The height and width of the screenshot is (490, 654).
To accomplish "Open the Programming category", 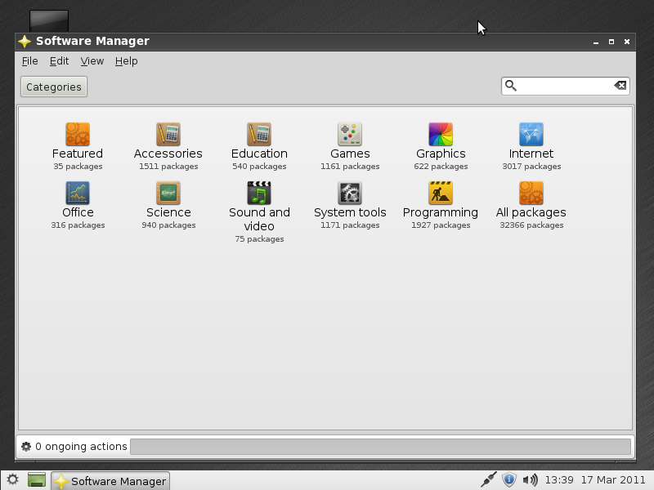I will [x=441, y=203].
